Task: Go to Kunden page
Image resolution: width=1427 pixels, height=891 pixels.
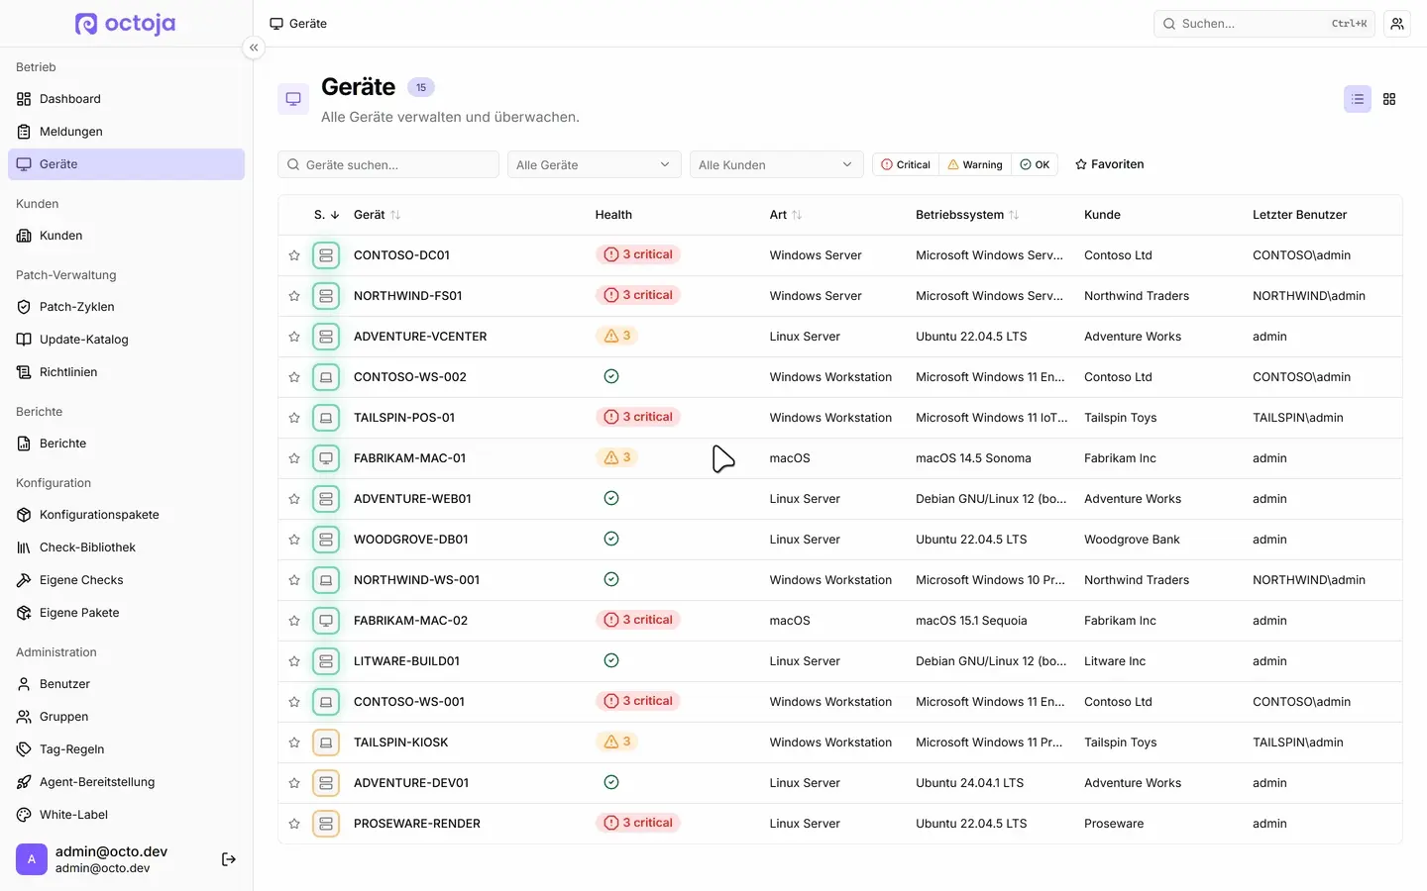Action: pyautogui.click(x=126, y=236)
